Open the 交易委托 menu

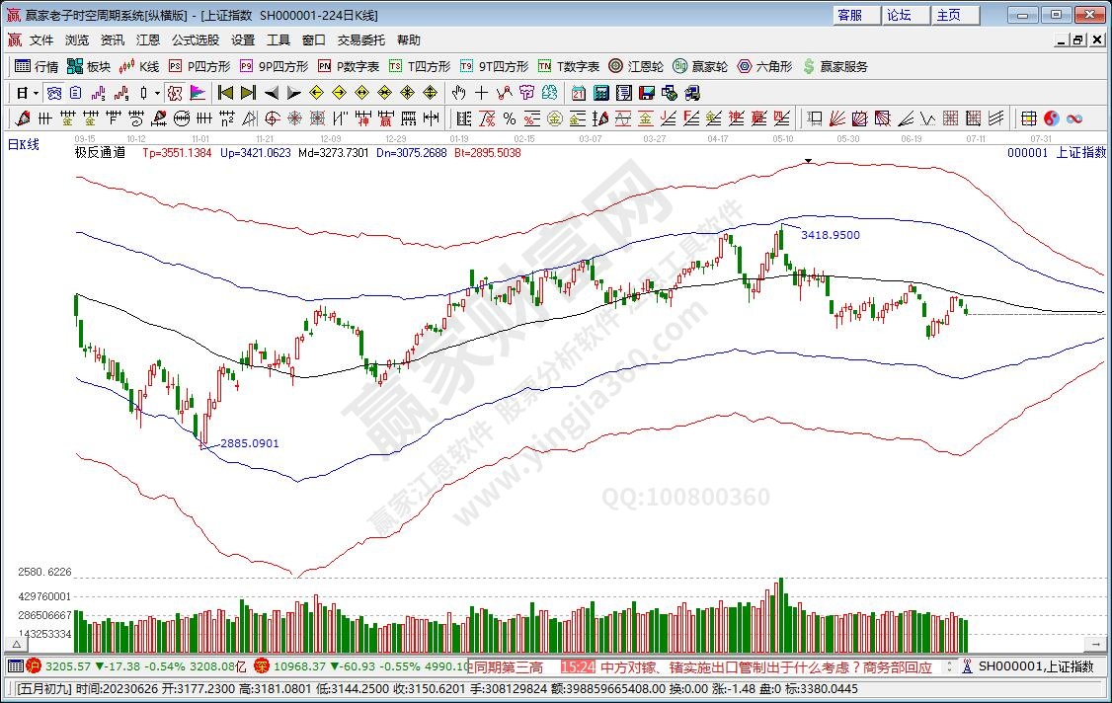tap(361, 40)
